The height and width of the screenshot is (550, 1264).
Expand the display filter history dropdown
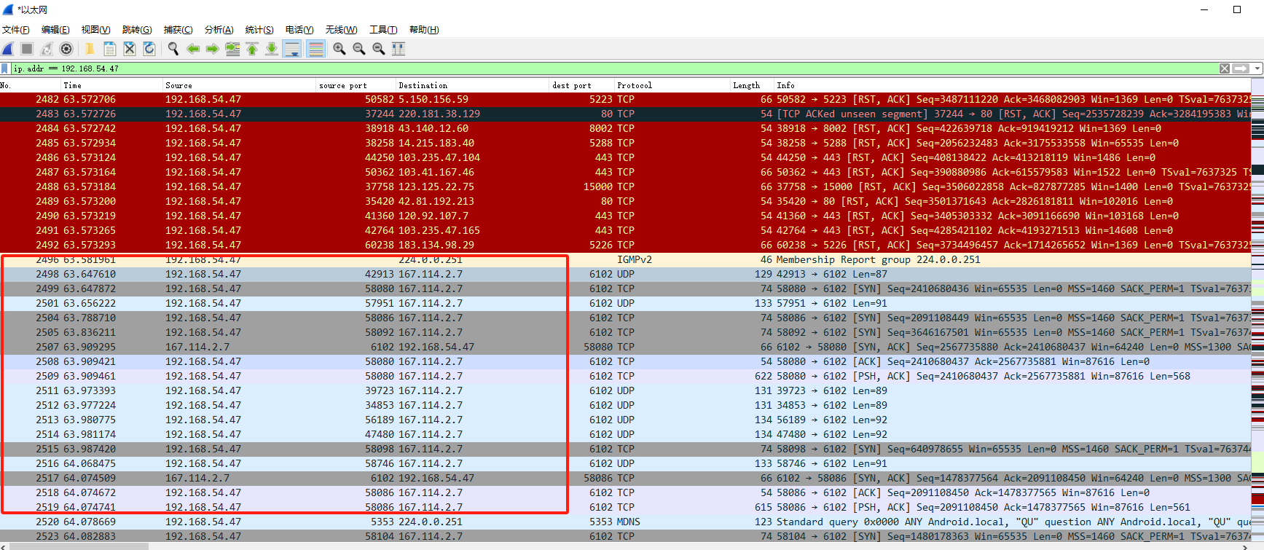[1257, 68]
